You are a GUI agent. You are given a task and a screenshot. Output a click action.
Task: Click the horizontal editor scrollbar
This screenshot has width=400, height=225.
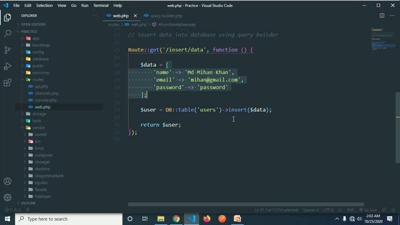246,204
